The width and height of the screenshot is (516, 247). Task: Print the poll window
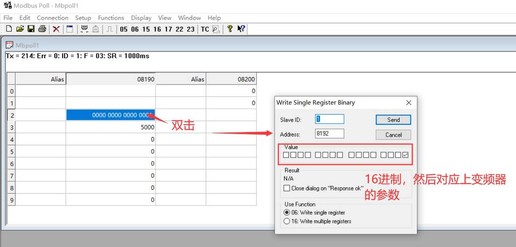tap(42, 29)
